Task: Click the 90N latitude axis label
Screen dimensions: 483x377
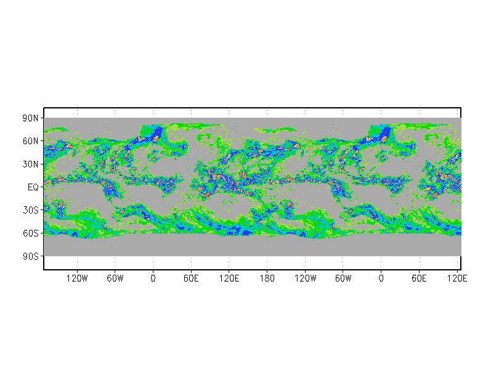Action: [x=31, y=118]
